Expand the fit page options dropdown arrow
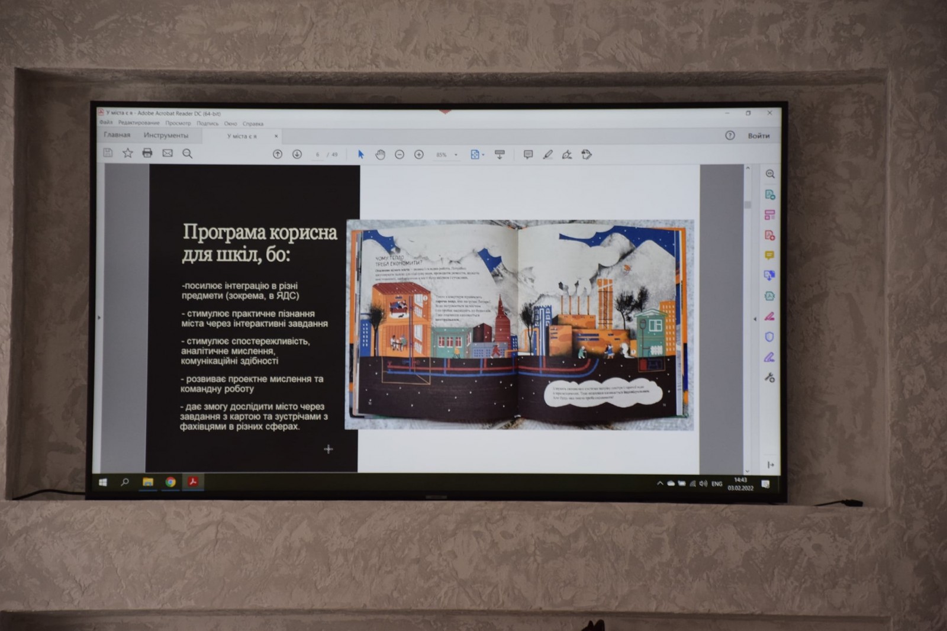 [x=483, y=155]
